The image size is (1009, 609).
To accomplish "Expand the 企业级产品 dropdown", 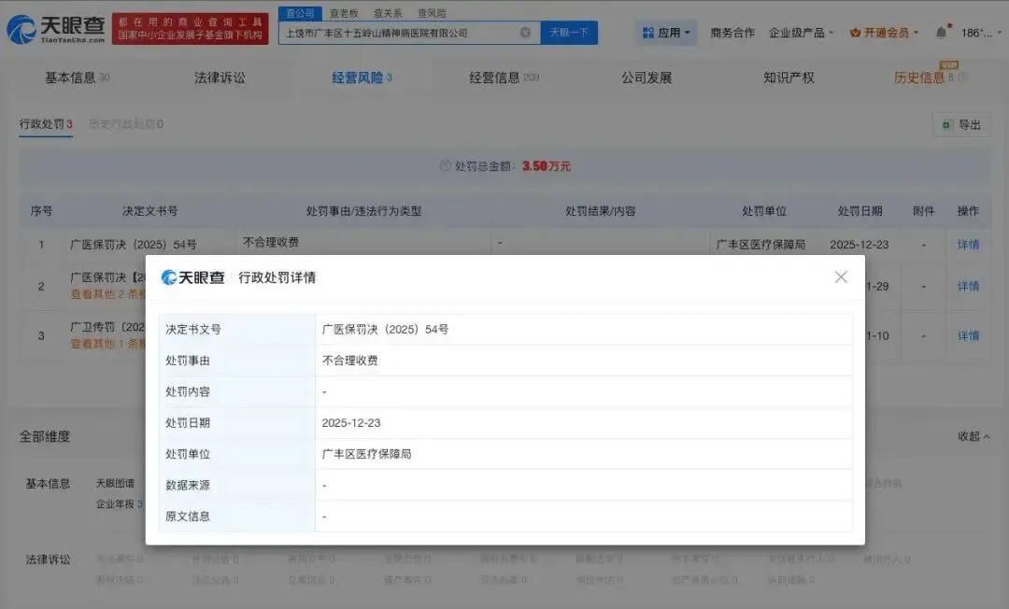I will 801,32.
